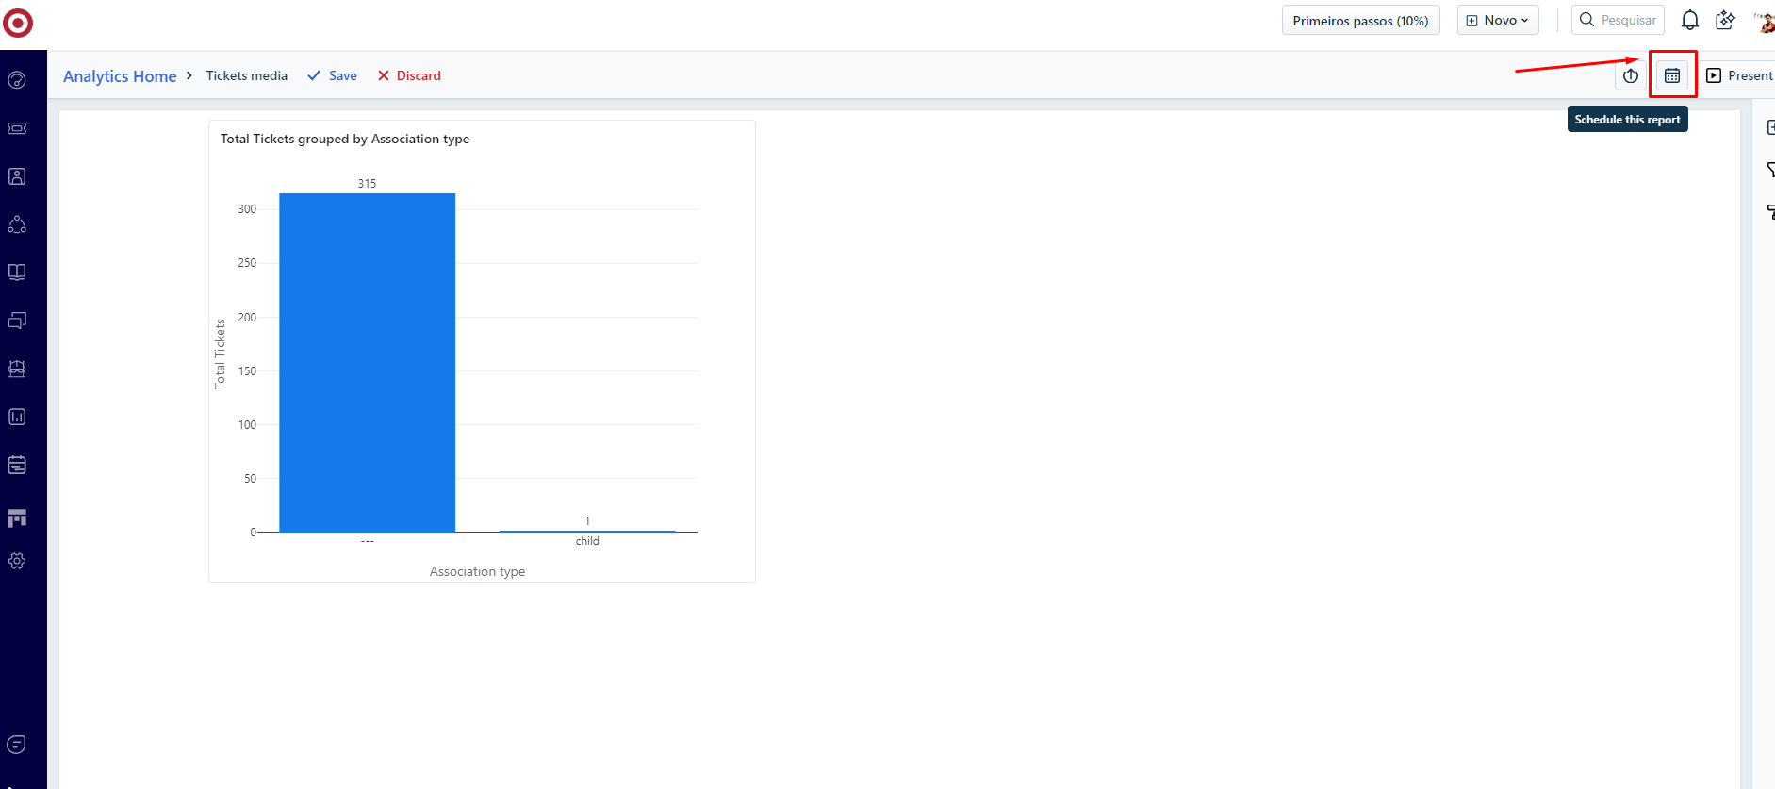Click Save to save the report

[332, 75]
